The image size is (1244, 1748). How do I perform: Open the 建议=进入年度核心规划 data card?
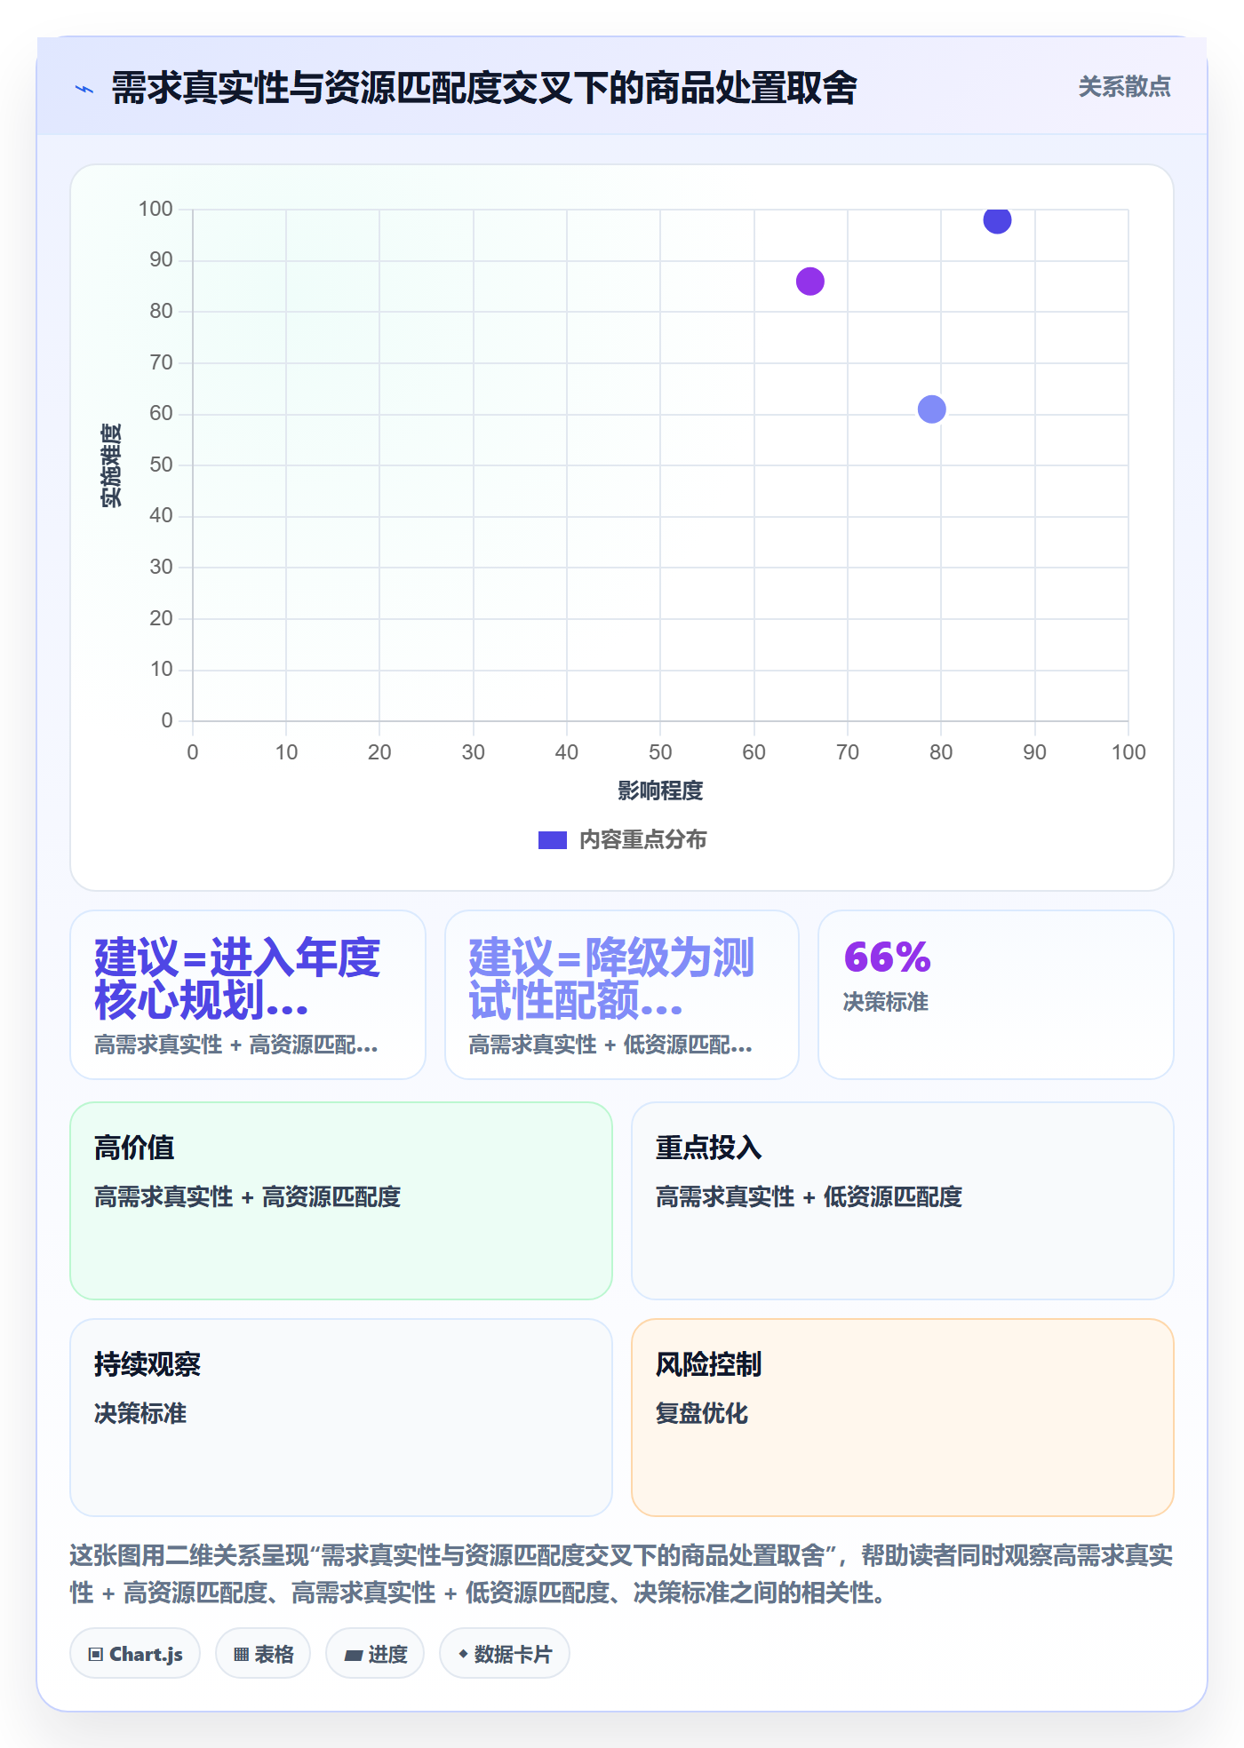coord(248,995)
